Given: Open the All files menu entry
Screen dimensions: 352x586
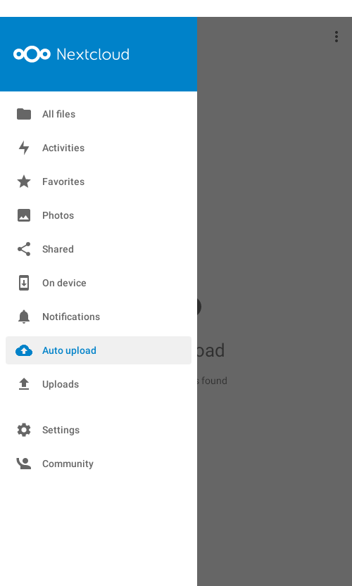Looking at the screenshot, I should pyautogui.click(x=99, y=114).
